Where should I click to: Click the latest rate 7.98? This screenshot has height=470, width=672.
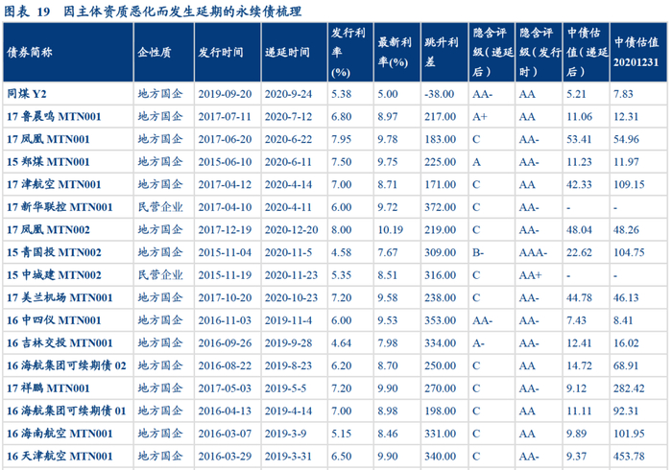point(388,342)
